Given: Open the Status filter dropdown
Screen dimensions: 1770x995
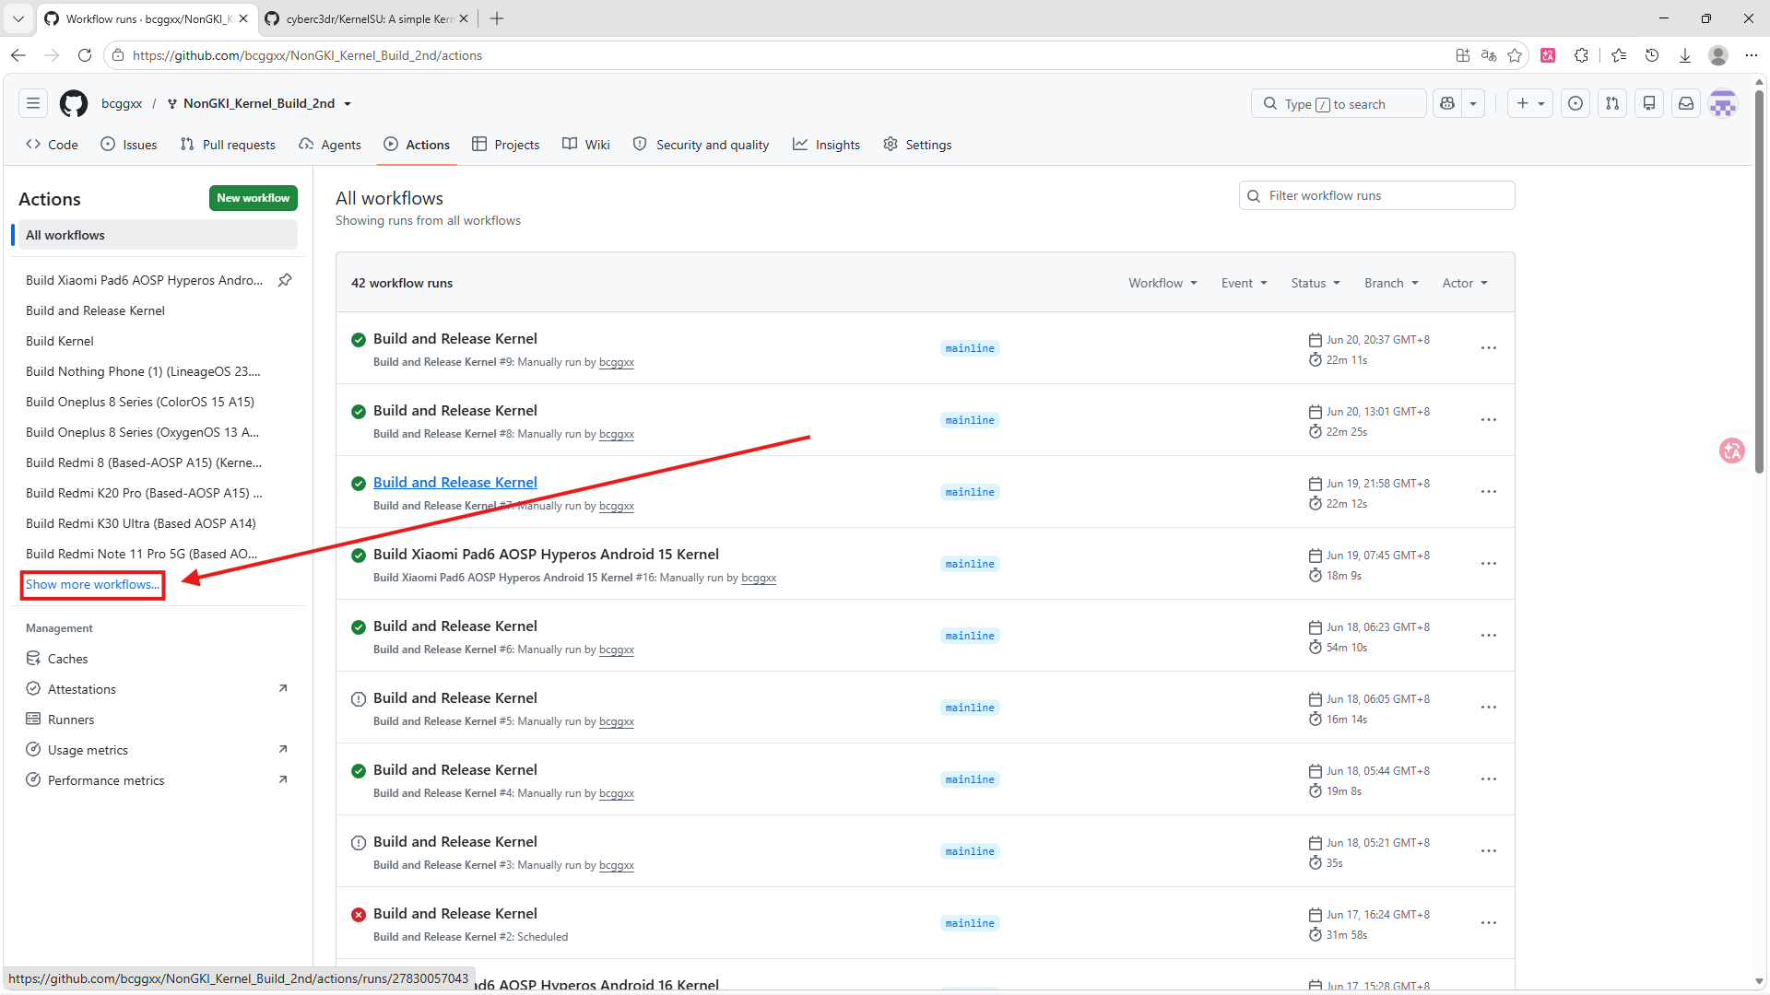Looking at the screenshot, I should point(1316,283).
